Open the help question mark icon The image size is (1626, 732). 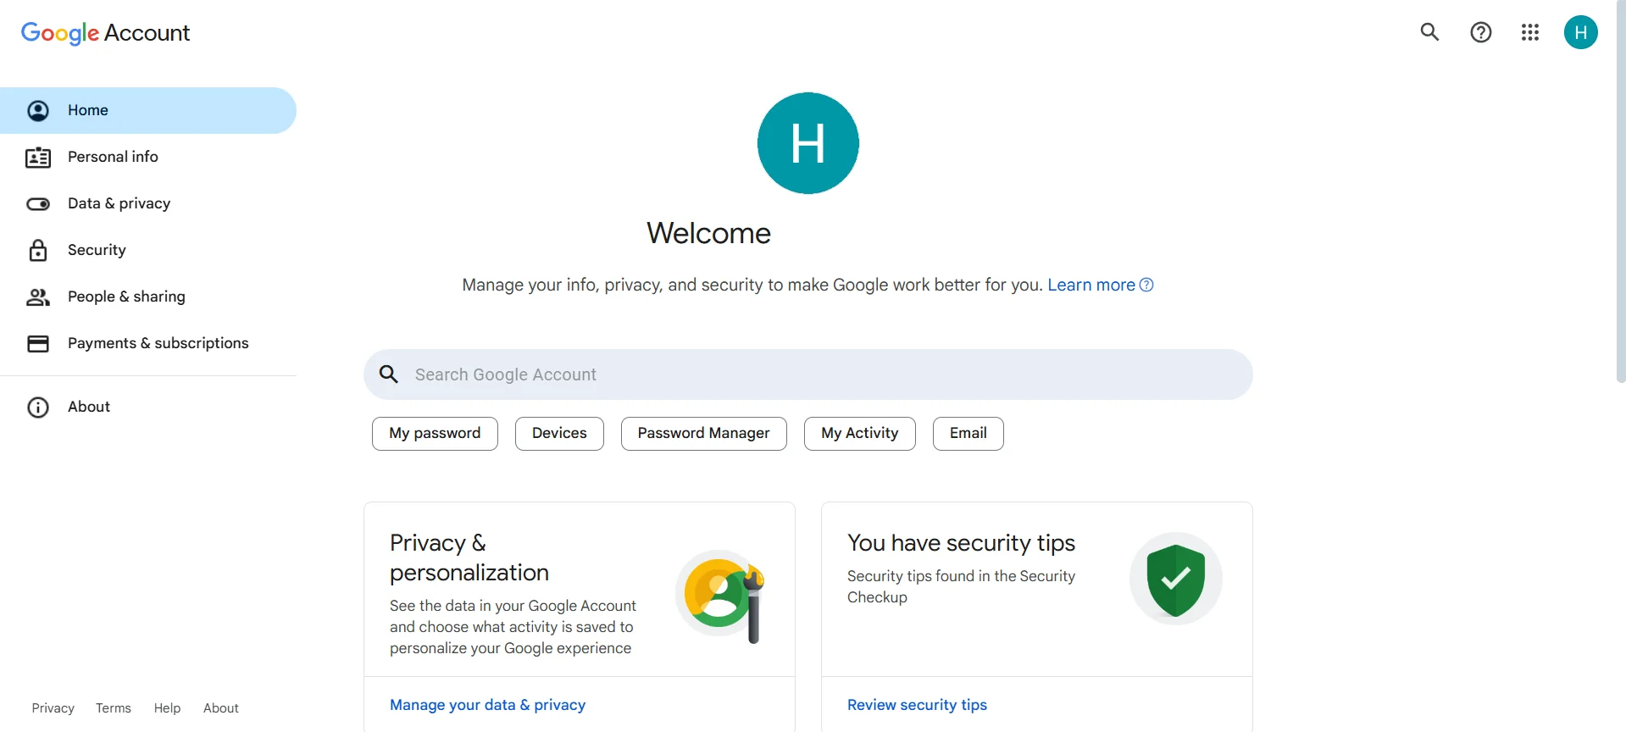click(1480, 32)
